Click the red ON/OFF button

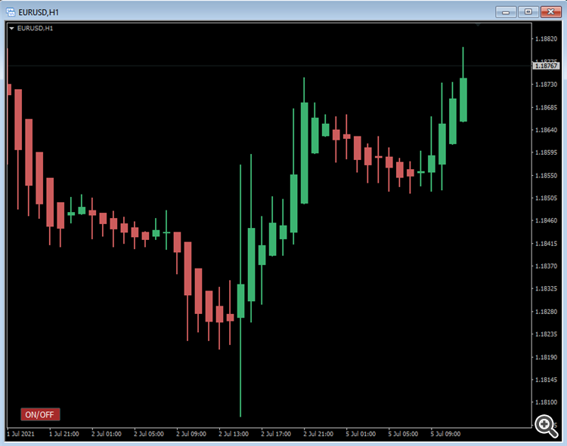[x=40, y=414]
